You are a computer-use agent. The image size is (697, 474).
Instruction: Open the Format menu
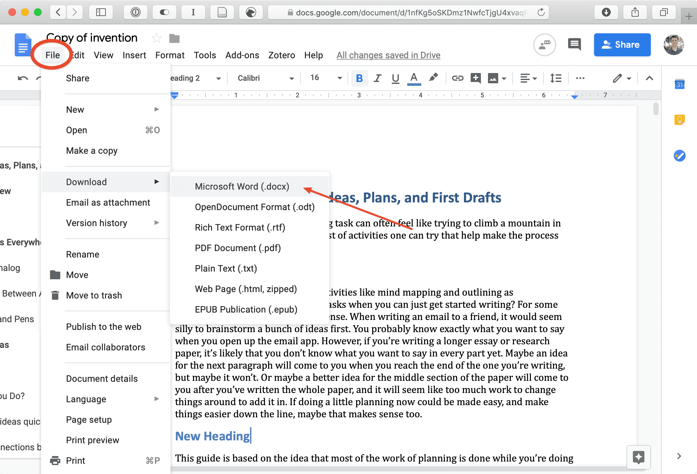click(170, 55)
